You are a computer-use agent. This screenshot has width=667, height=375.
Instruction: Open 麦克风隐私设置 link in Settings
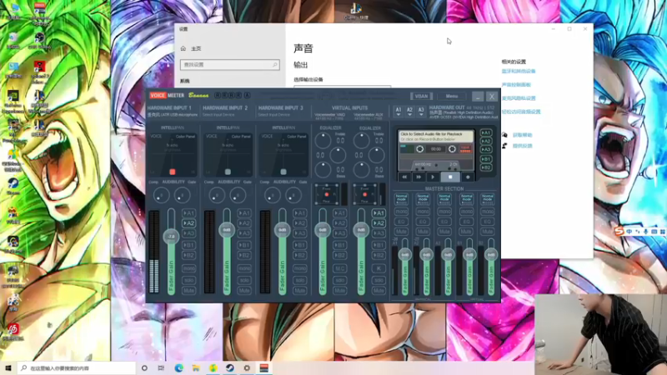[518, 98]
